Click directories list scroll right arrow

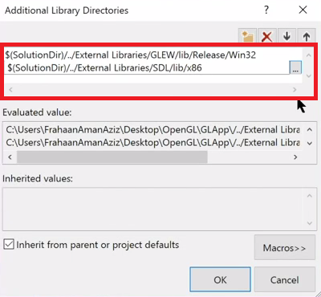295,90
